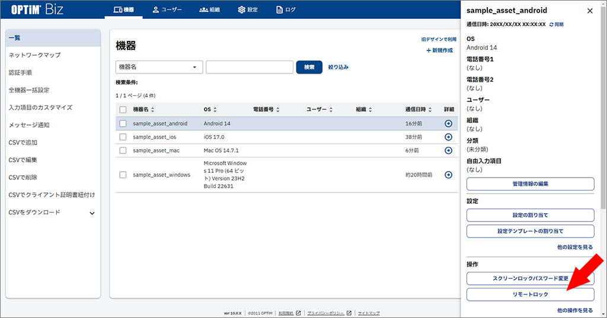This screenshot has height=318, width=607.
Task: Click the sample_asset_mac device name
Action: coord(156,150)
